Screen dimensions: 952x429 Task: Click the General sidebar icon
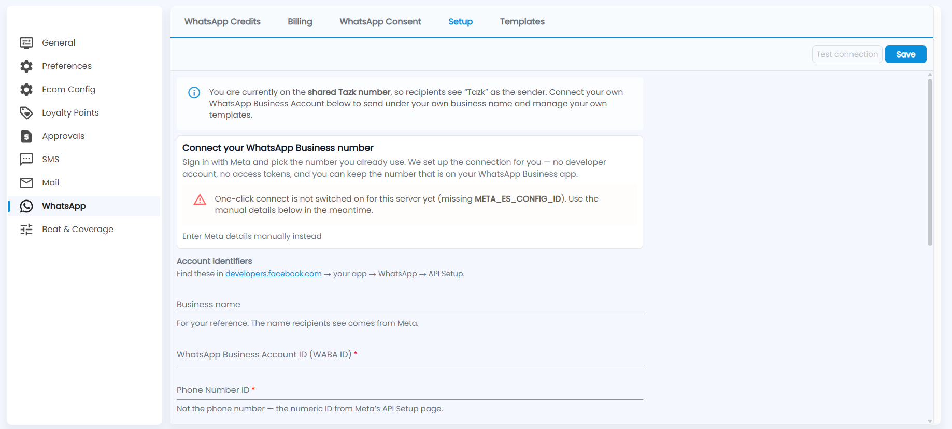(x=26, y=42)
